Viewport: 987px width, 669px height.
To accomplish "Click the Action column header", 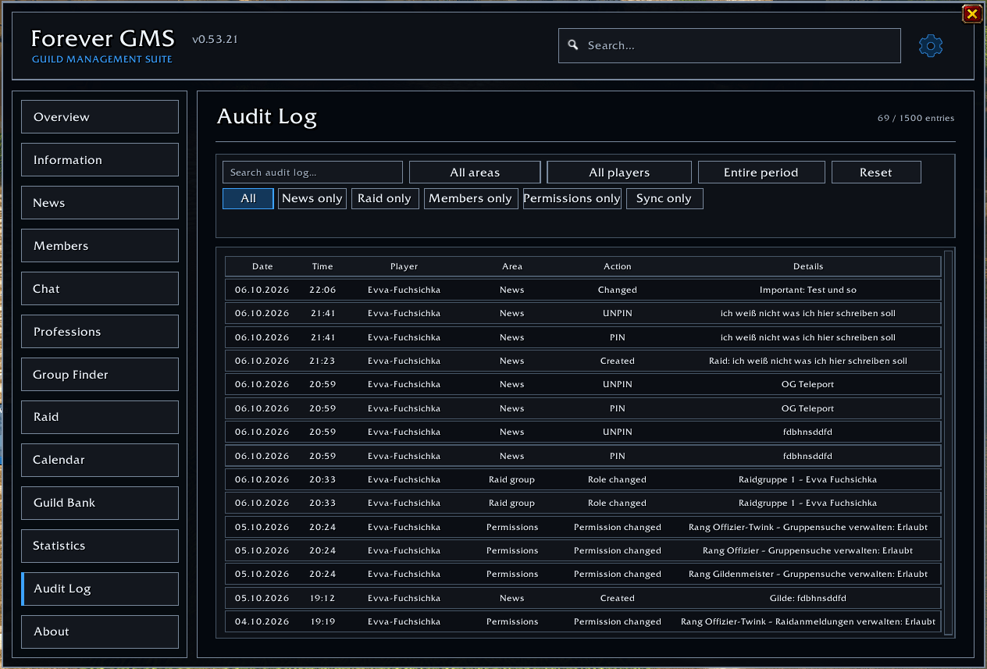I will point(618,266).
